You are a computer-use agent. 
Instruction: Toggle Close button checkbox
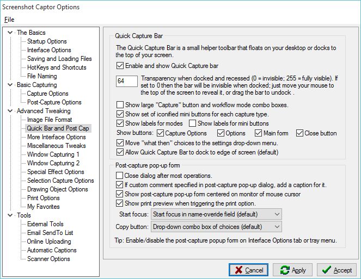[x=299, y=133]
